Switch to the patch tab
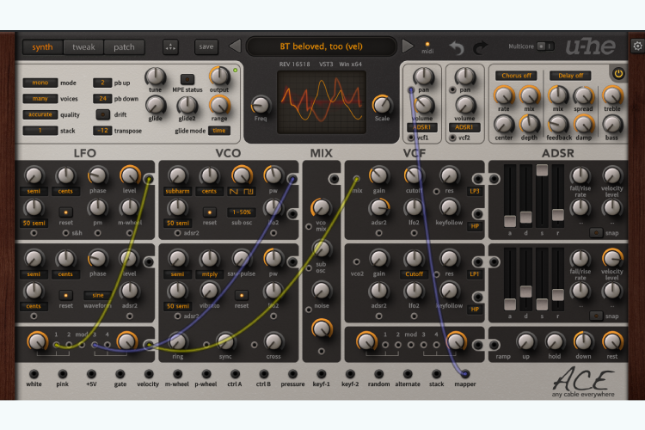This screenshot has width=645, height=430. (x=124, y=47)
